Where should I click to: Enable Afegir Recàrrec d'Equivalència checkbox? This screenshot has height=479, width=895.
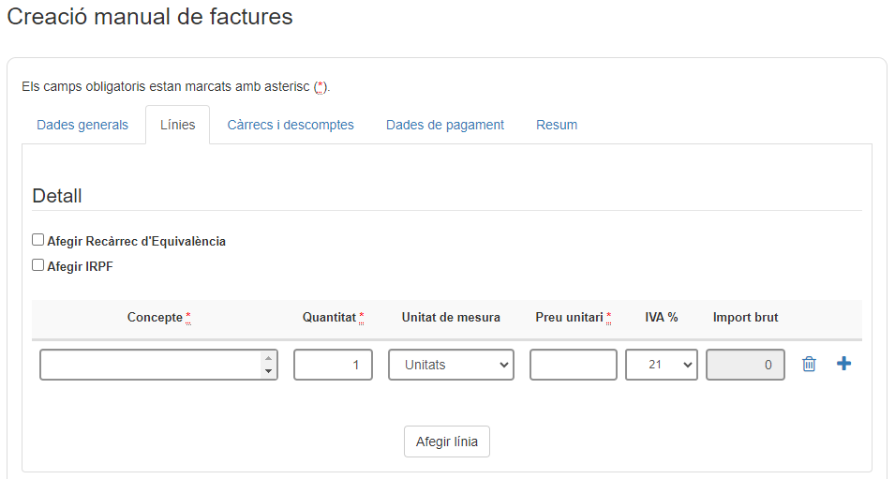click(38, 240)
